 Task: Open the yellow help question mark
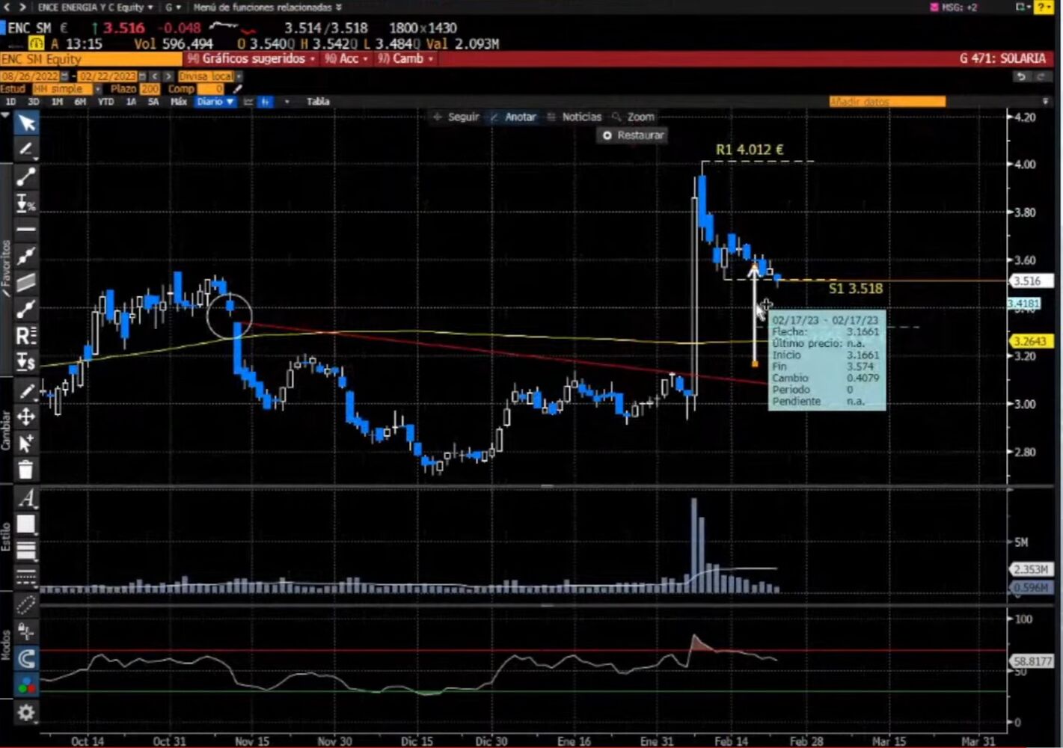tap(1043, 7)
